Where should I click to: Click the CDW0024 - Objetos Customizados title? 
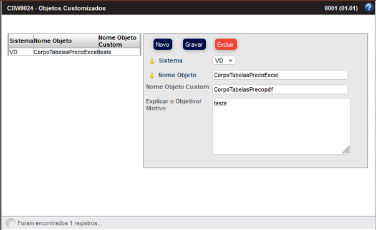pyautogui.click(x=56, y=8)
